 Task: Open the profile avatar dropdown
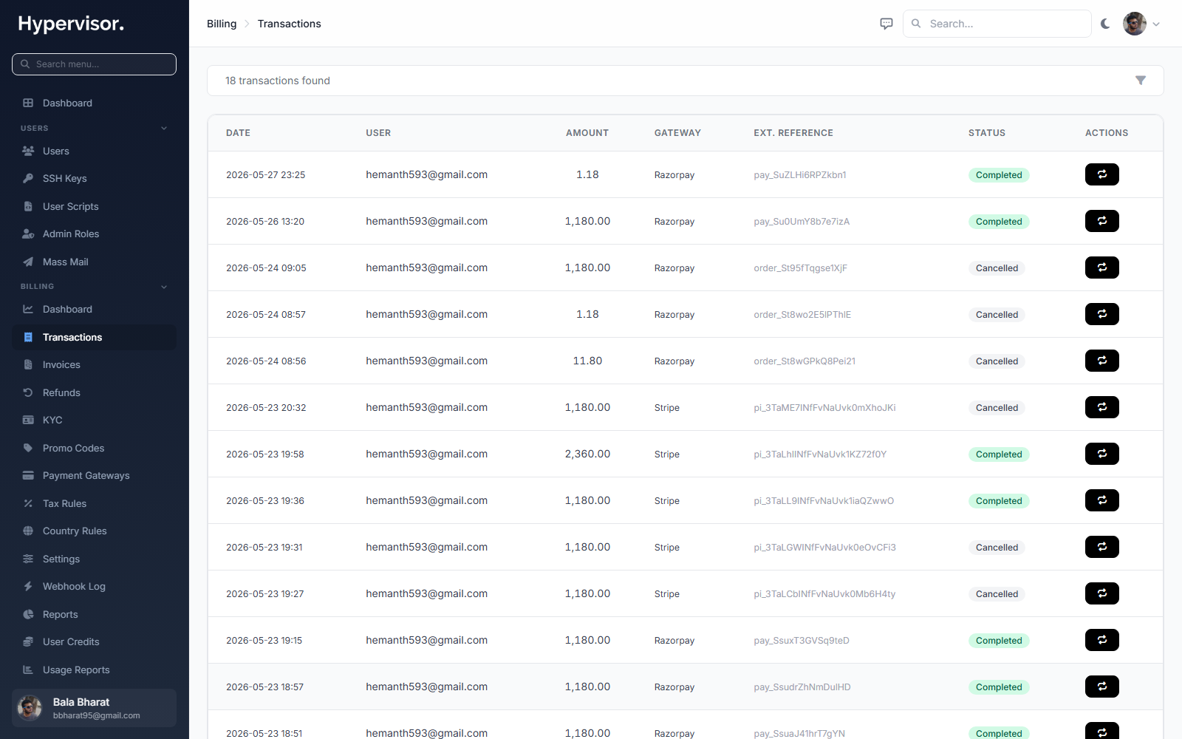pos(1141,24)
